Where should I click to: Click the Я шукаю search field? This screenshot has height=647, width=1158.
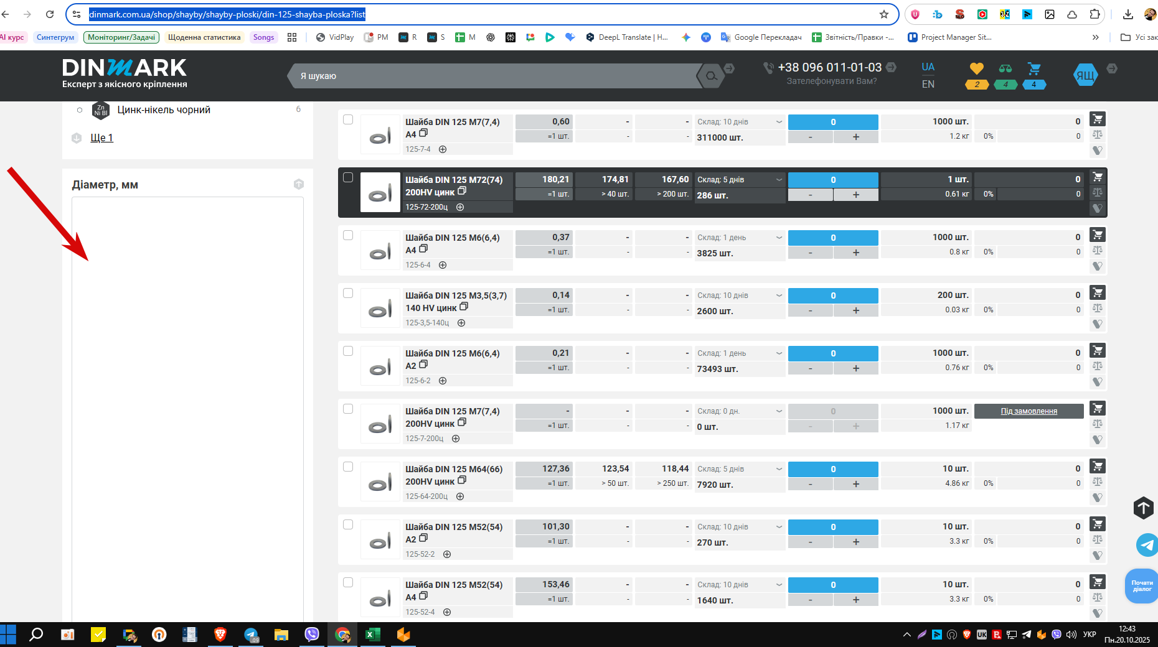click(x=495, y=76)
